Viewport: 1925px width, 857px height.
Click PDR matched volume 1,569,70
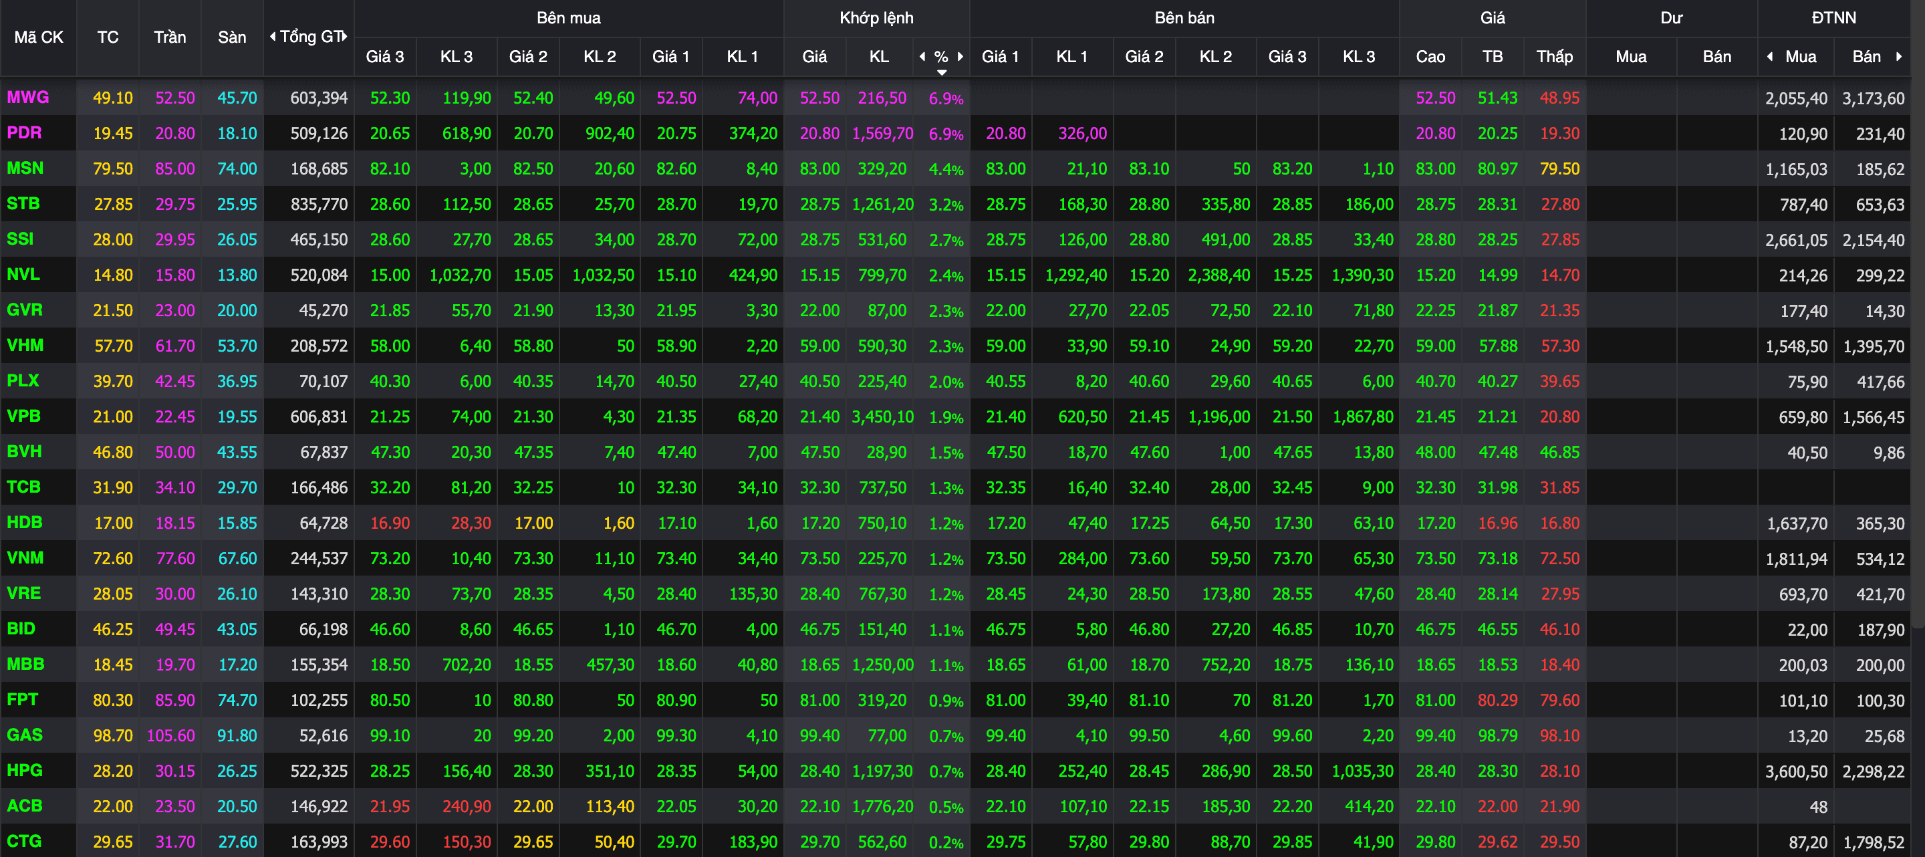point(882,133)
